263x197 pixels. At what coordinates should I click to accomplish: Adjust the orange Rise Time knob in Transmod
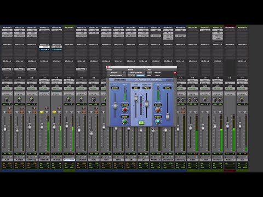[158, 109]
